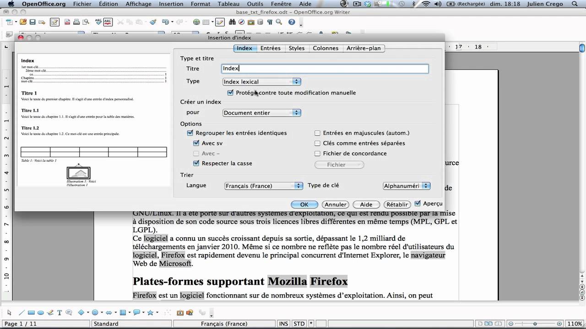586x329 pixels.
Task: Click the Insert table grid icon
Action: [206, 22]
